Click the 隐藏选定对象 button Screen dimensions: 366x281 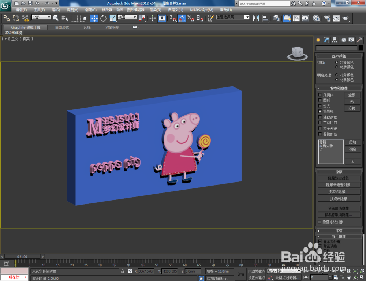tap(338, 178)
